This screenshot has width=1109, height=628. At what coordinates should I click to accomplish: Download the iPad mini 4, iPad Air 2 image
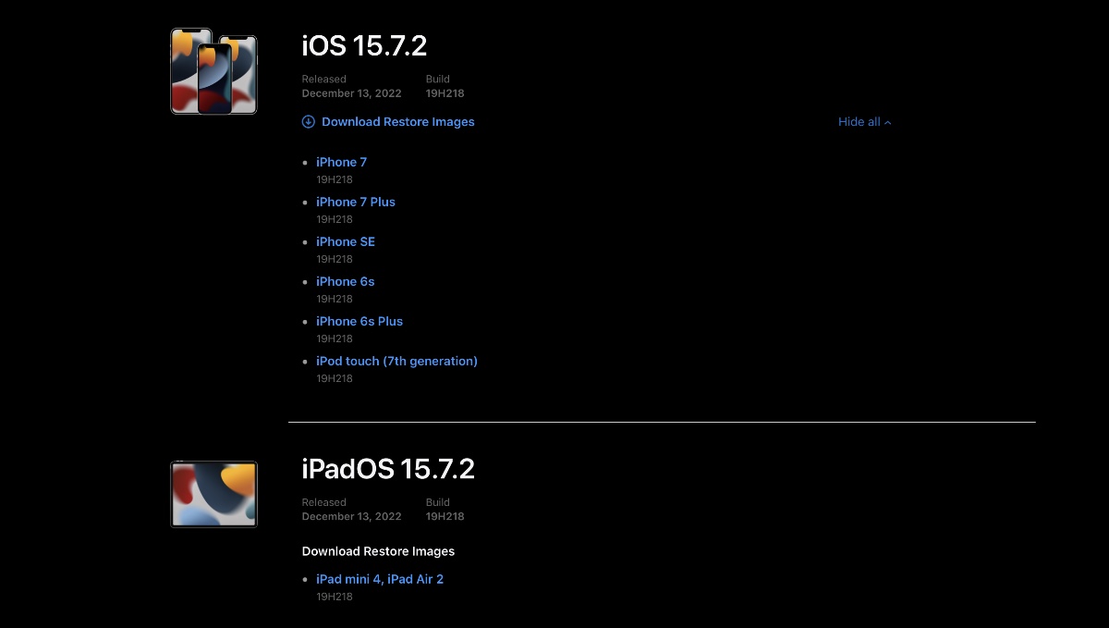[379, 579]
